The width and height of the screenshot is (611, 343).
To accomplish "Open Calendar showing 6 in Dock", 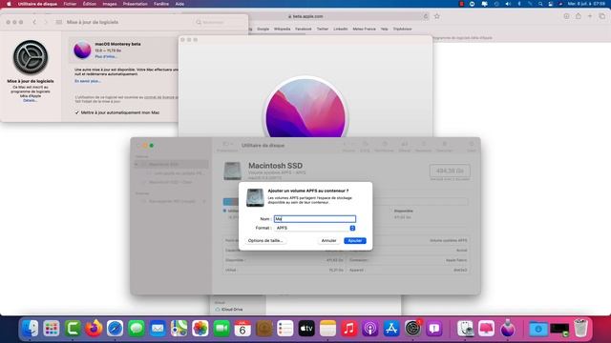I will click(242, 329).
